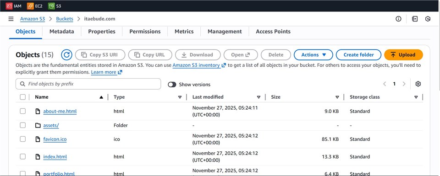Open the assets/ folder link

coord(51,125)
